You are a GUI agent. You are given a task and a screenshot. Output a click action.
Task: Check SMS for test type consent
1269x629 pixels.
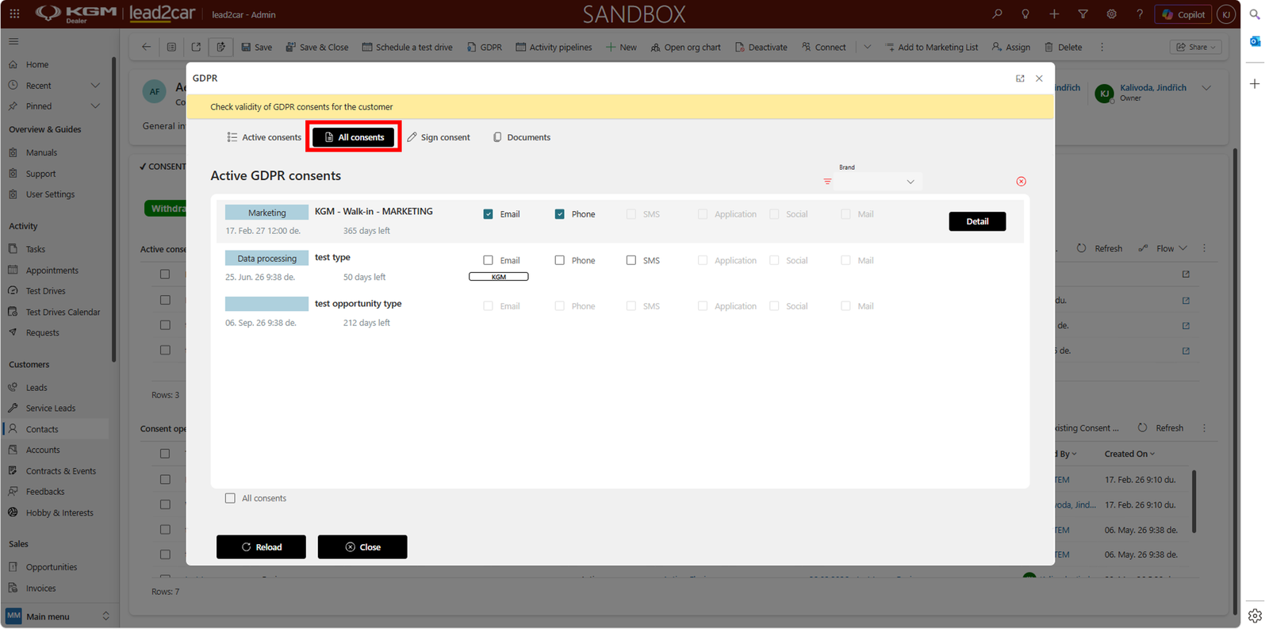[631, 260]
